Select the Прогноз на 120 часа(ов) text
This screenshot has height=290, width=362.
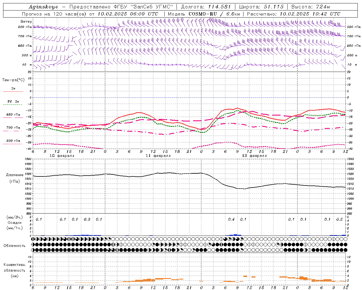click(x=54, y=14)
